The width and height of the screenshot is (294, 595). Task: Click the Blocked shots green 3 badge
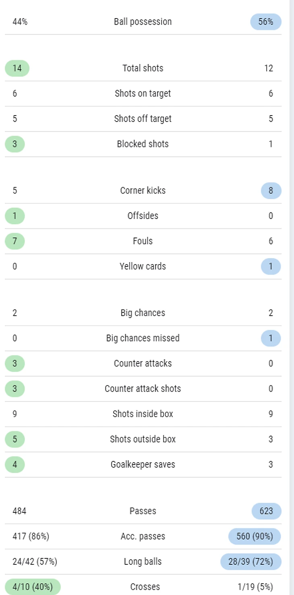pos(15,144)
